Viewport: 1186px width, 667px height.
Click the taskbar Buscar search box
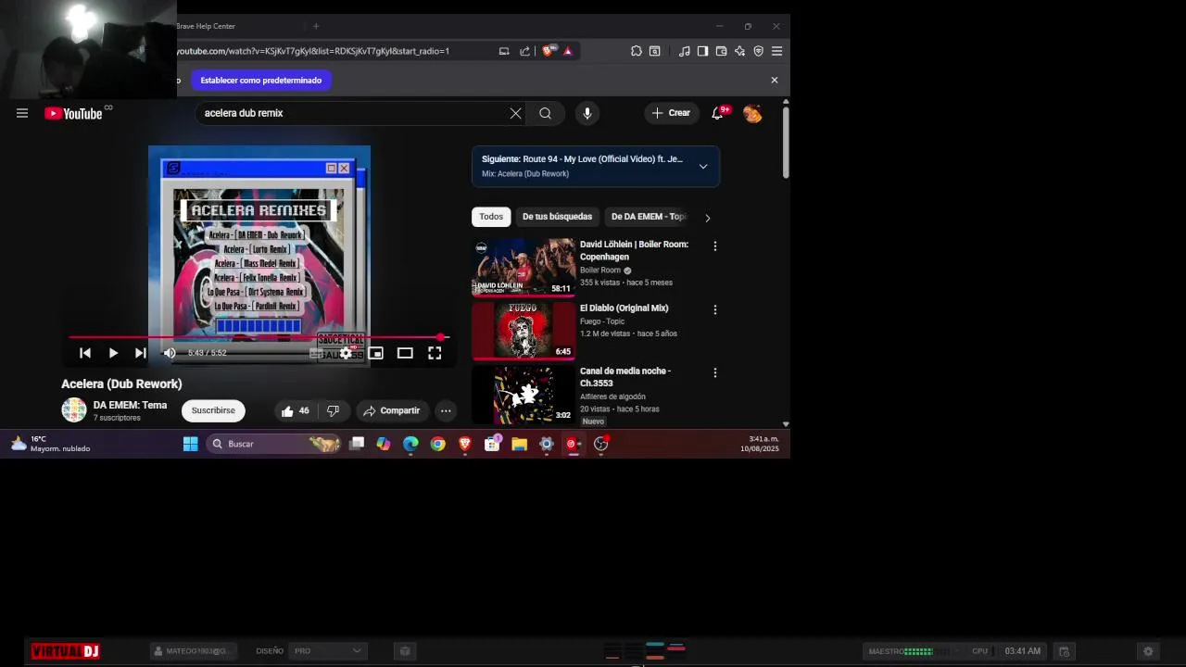[272, 444]
